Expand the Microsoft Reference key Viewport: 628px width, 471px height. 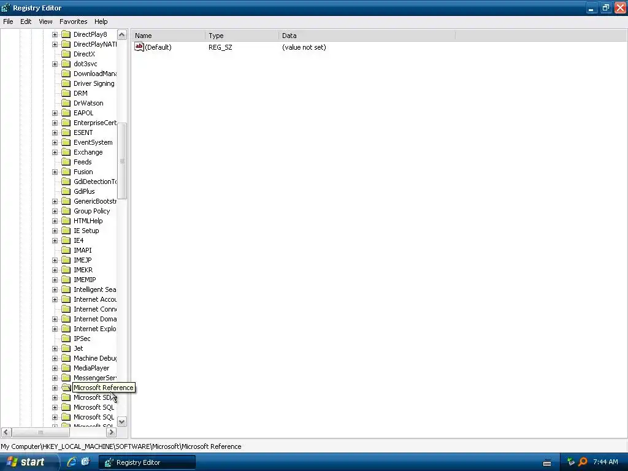(x=55, y=388)
